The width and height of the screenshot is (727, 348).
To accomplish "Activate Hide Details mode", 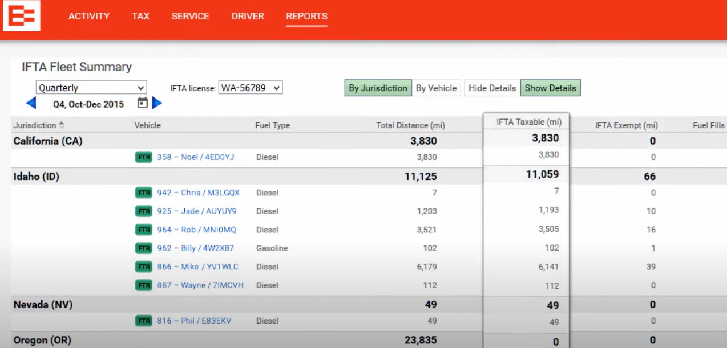I will point(491,88).
